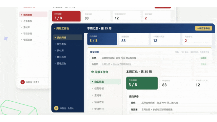The width and height of the screenshot is (217, 122).
Task: Click the green 3 / 8 stat card
Action: click(142, 83)
